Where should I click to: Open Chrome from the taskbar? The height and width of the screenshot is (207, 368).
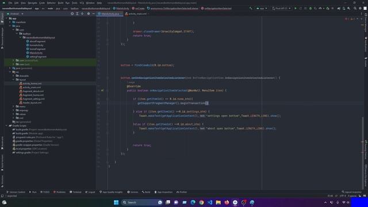(x=201, y=202)
